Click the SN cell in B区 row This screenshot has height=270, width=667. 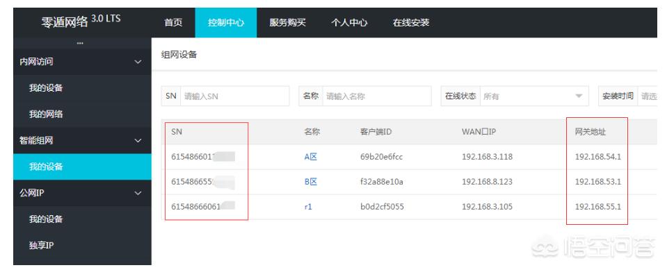(x=203, y=182)
